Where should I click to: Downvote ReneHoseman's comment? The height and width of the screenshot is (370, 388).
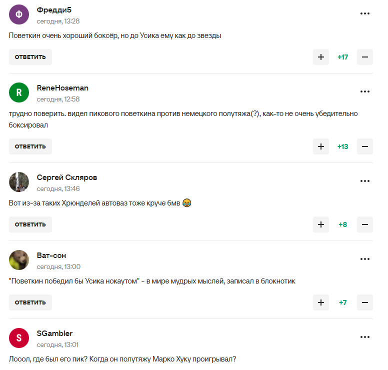click(x=364, y=146)
